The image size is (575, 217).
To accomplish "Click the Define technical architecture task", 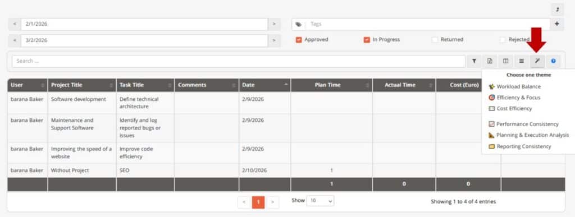I will [145, 103].
